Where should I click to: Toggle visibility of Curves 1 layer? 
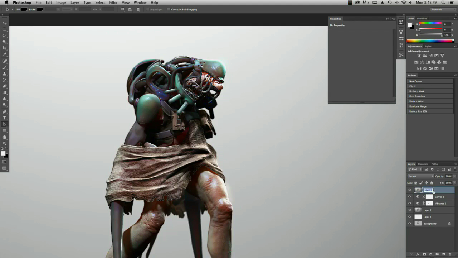pos(410,196)
